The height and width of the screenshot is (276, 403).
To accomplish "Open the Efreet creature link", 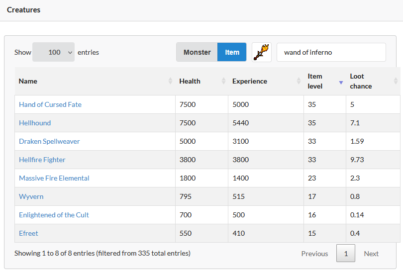I will (x=28, y=233).
